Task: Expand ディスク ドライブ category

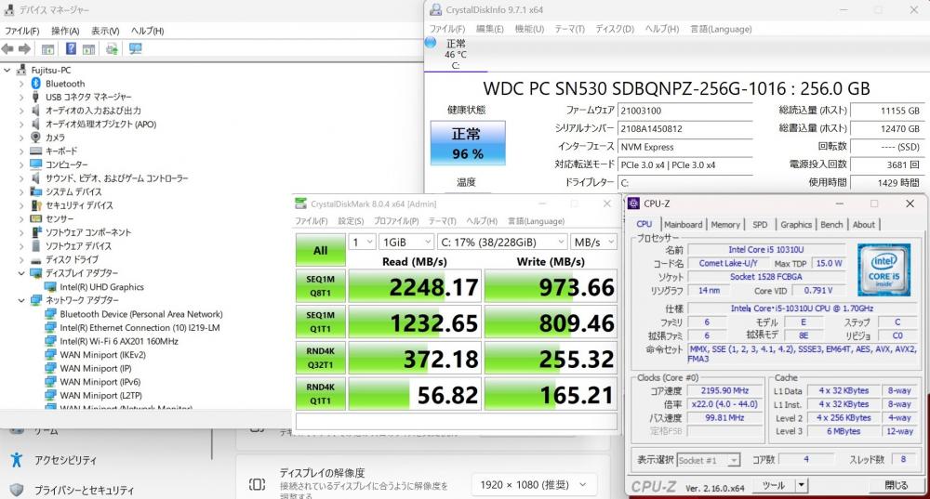Action: (21, 259)
